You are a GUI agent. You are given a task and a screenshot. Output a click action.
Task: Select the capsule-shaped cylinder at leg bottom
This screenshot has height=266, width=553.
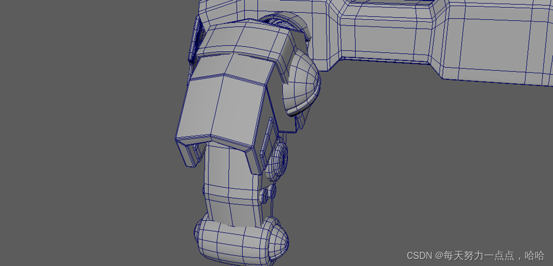coord(241,241)
